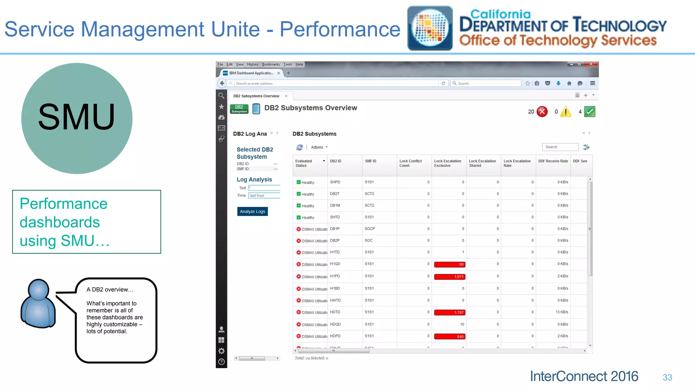Expand the DB2 Log Ana panel menu
The image size is (695, 391).
(x=271, y=133)
